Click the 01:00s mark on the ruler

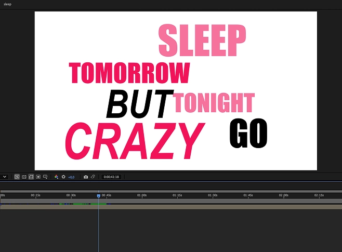coord(141,195)
